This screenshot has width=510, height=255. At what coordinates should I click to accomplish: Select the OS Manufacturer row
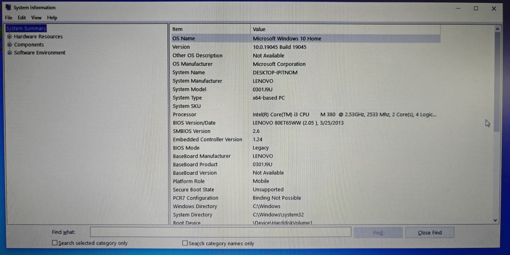click(x=306, y=64)
